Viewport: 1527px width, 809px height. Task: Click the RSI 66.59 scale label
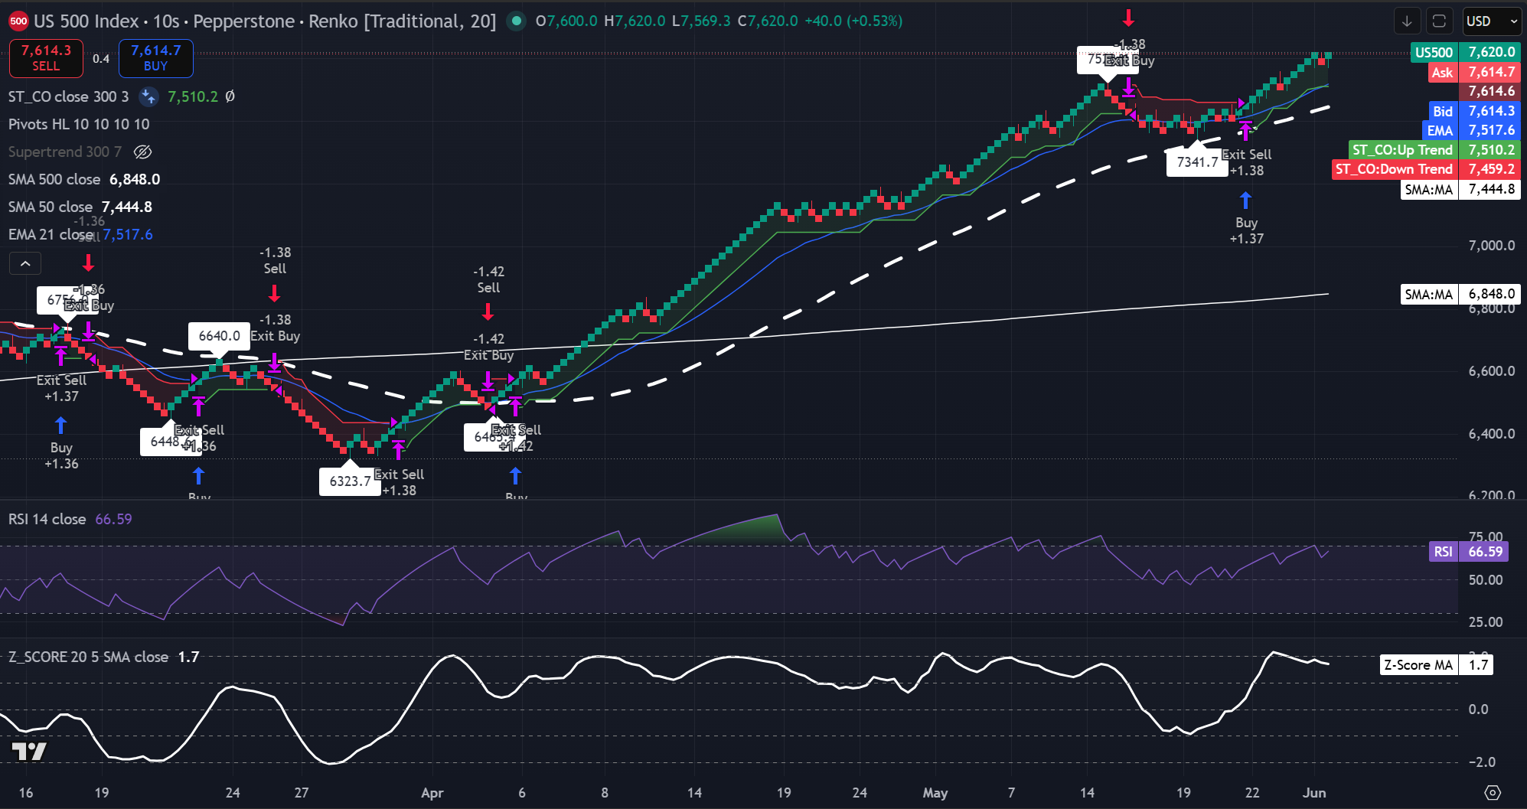pos(1468,551)
